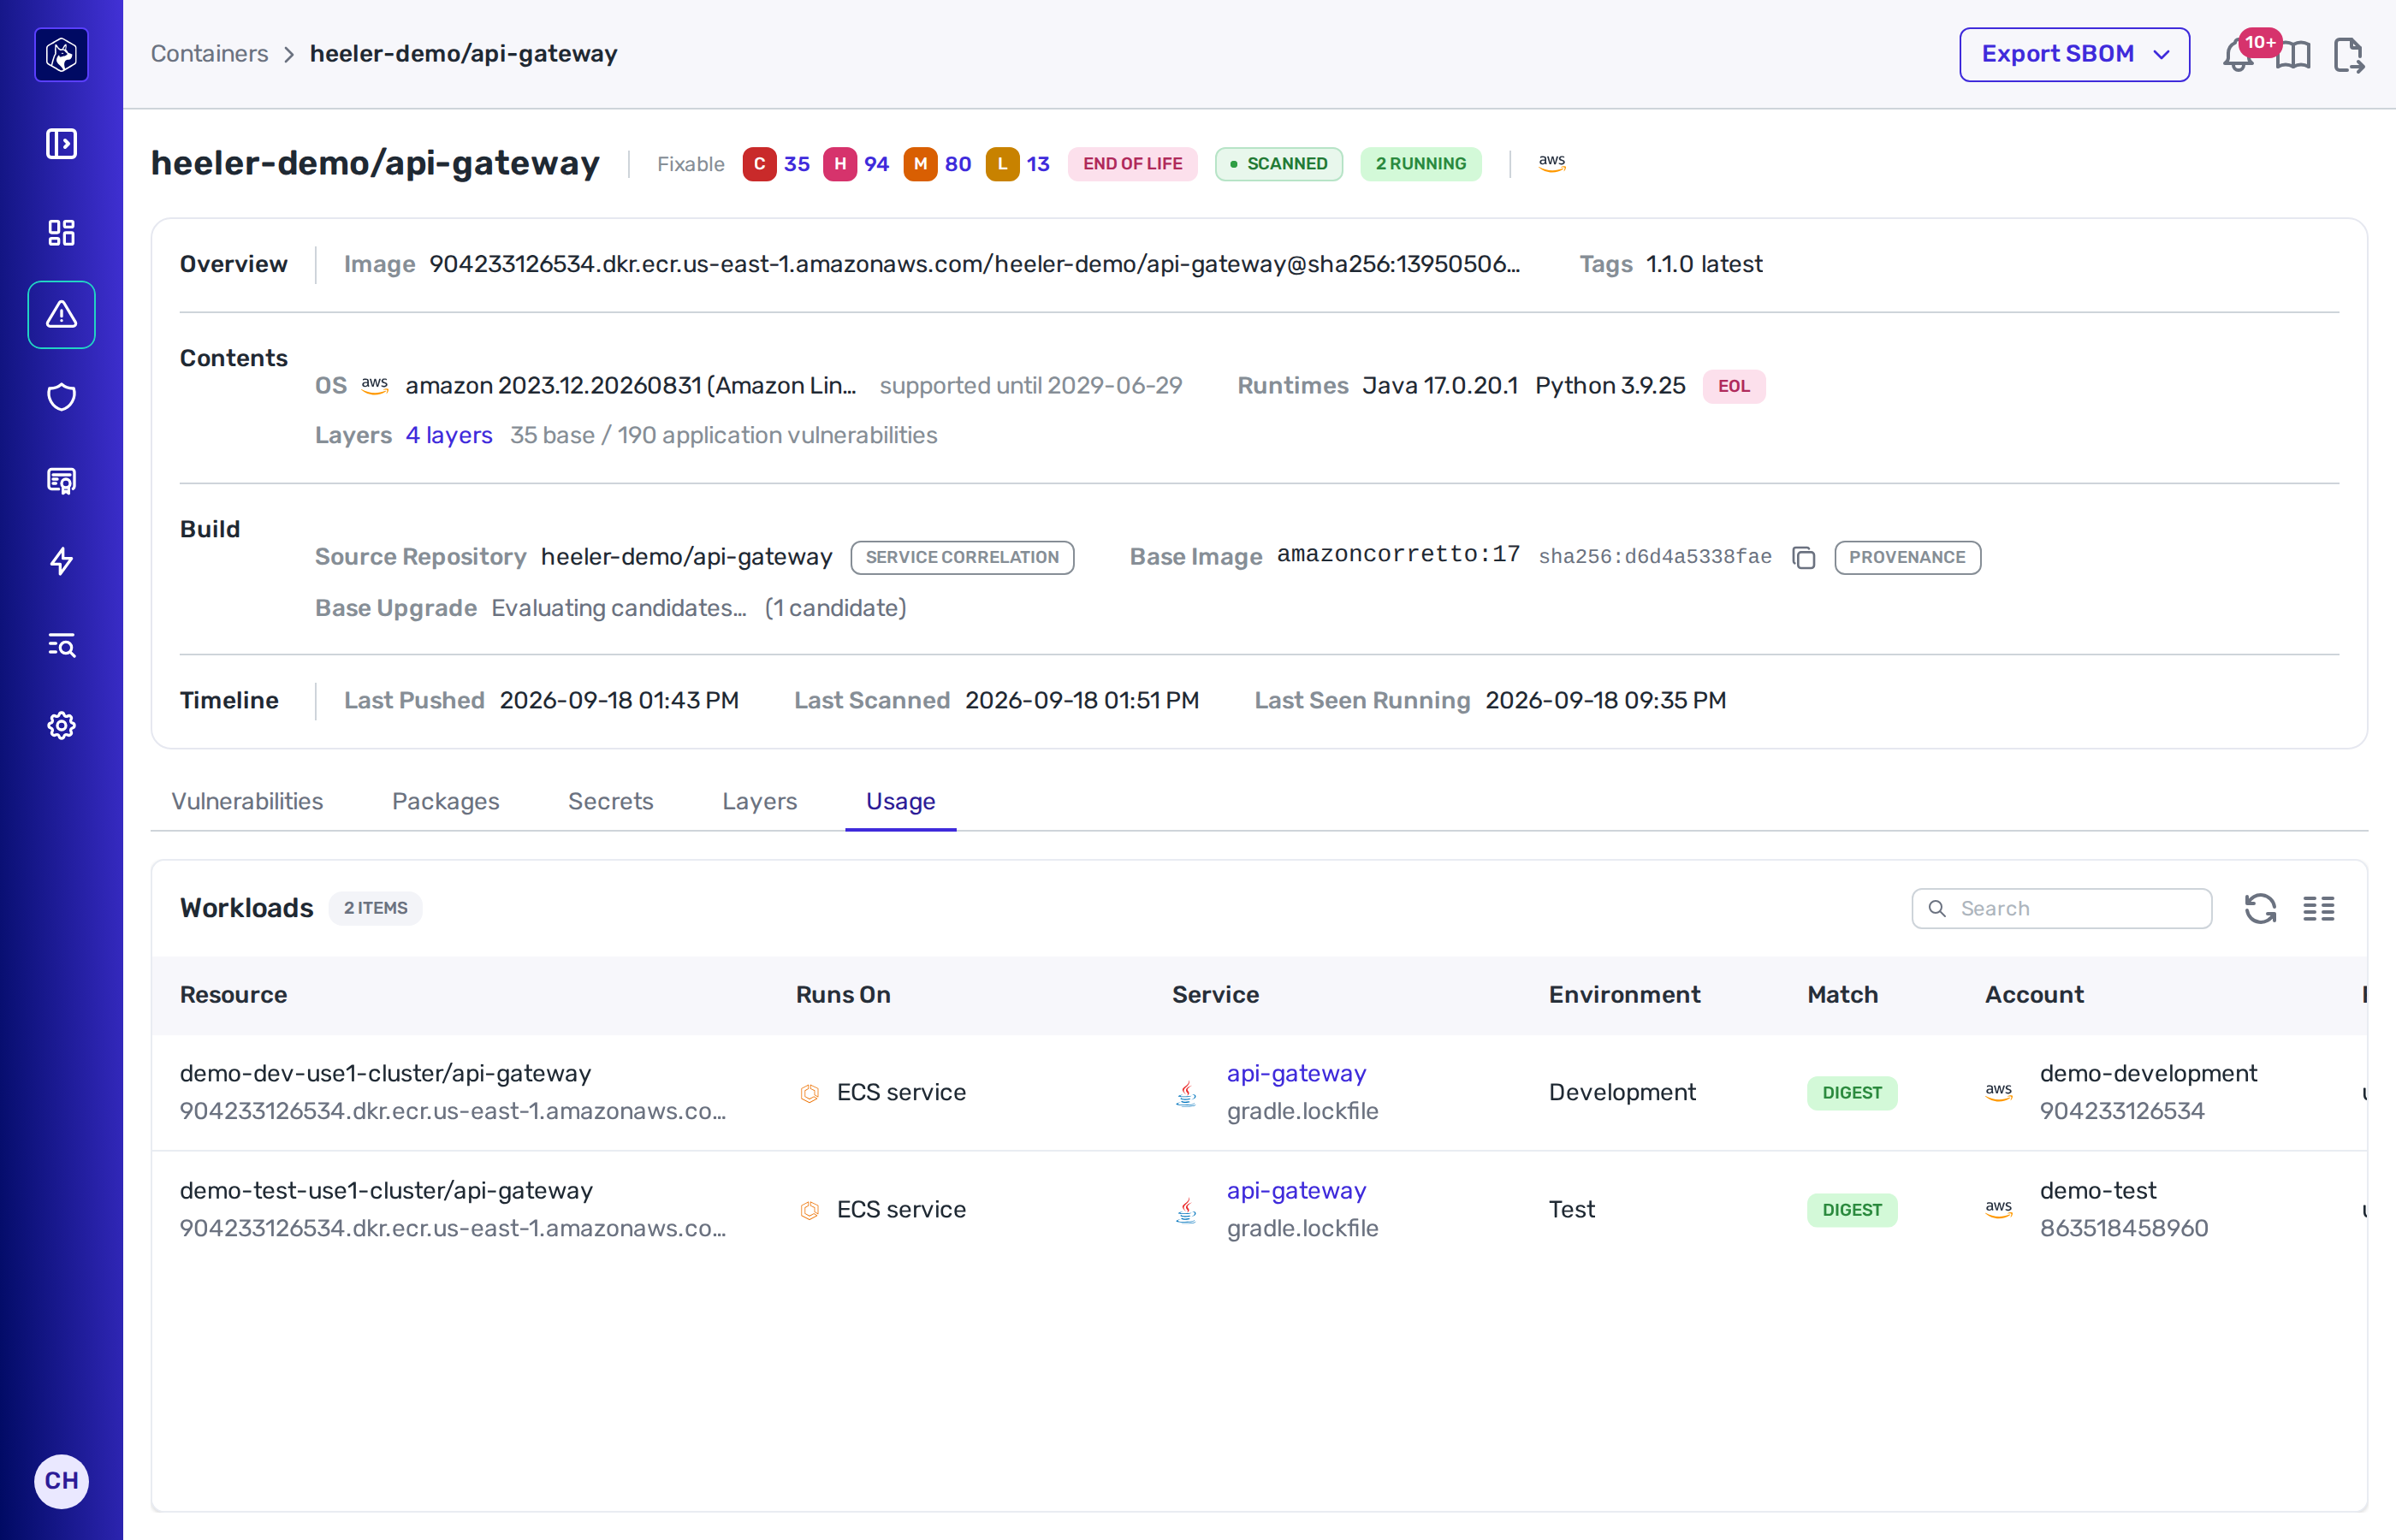Click the low severity count 13
The image size is (2396, 1540).
(x=1018, y=164)
